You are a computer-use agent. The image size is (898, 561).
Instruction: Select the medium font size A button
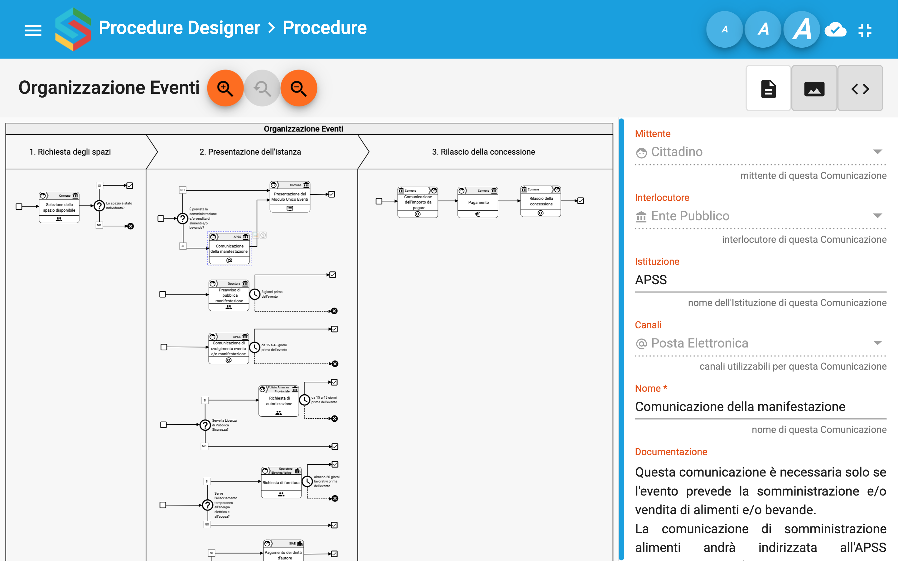click(x=763, y=30)
